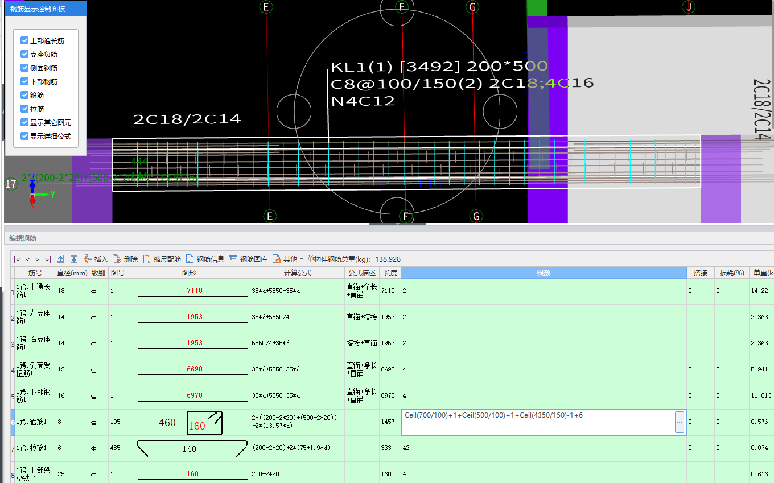Click 删除 delete row button
The height and width of the screenshot is (483, 774).
click(x=125, y=259)
